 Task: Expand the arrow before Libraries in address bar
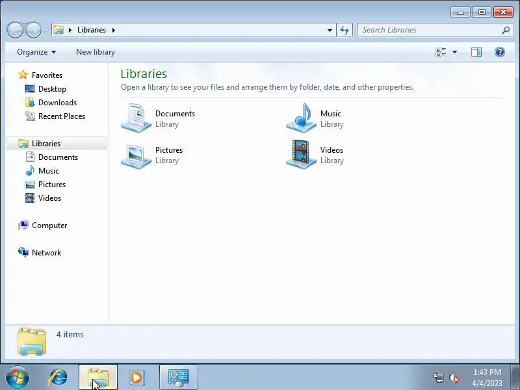pyautogui.click(x=70, y=30)
